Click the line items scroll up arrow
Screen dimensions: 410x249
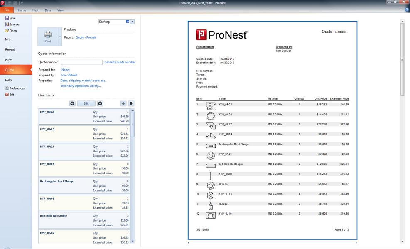pyautogui.click(x=133, y=110)
